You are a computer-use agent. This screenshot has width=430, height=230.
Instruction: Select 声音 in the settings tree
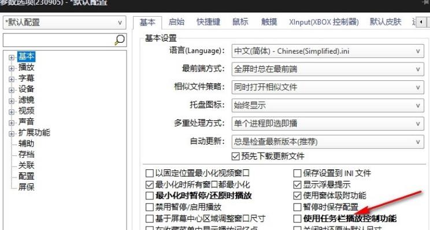pyautogui.click(x=27, y=122)
